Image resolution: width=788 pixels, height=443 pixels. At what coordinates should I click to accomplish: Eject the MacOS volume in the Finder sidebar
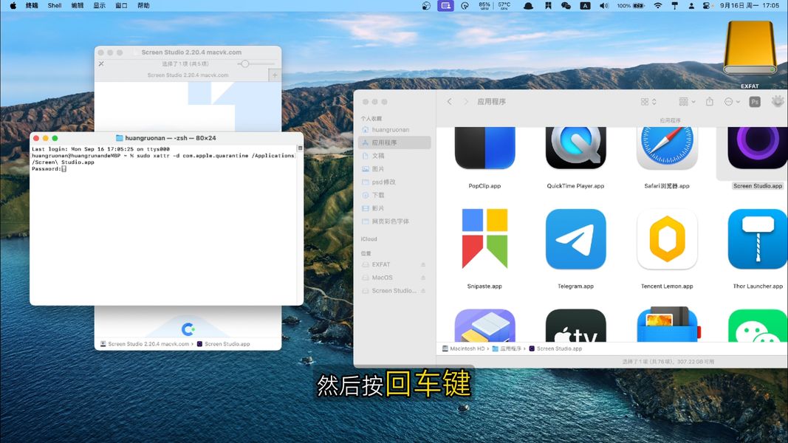click(x=423, y=278)
